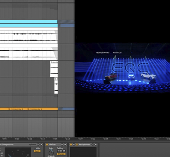Select the orange clip ending in 8
Image resolution: width=170 pixels, height=157 pixels.
[x=18, y=109]
